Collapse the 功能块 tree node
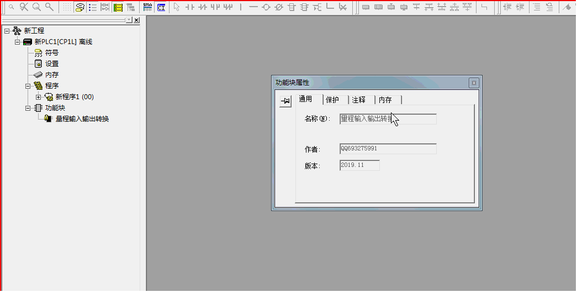 [x=28, y=108]
